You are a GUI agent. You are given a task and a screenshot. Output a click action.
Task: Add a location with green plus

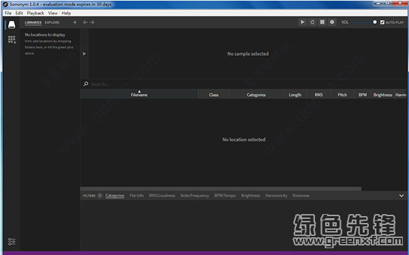[x=75, y=22]
